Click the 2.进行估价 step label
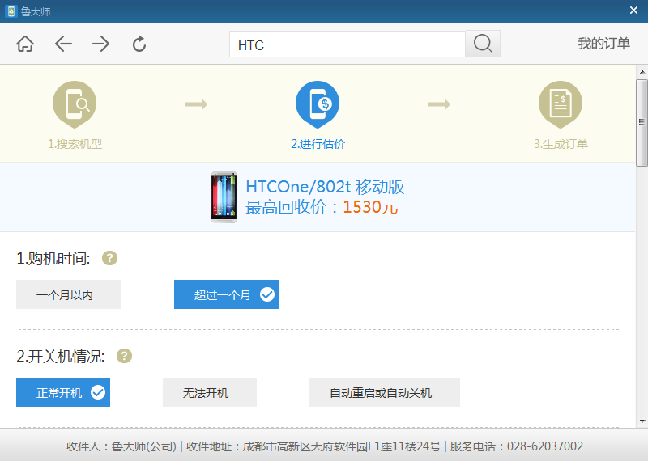This screenshot has height=461, width=648. pyautogui.click(x=318, y=144)
